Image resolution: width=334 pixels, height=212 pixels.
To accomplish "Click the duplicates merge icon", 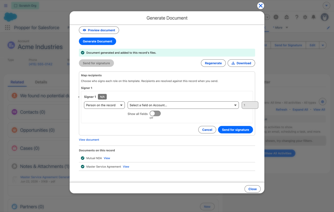I will coord(14,96).
